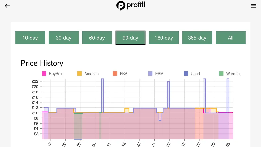The height and width of the screenshot is (147, 261).
Task: Select the 10-day range button
Action: coord(30,38)
